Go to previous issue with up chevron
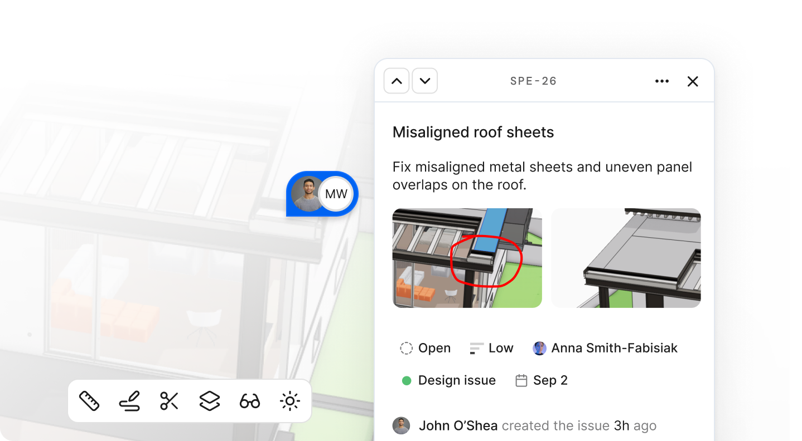The height and width of the screenshot is (441, 802). [x=397, y=81]
